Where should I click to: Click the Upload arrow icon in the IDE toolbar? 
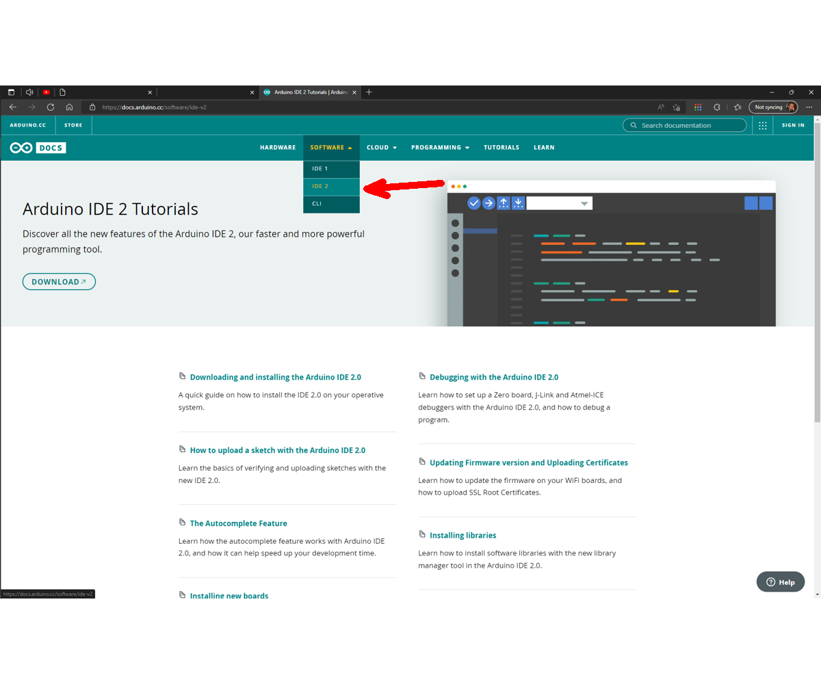click(x=488, y=202)
